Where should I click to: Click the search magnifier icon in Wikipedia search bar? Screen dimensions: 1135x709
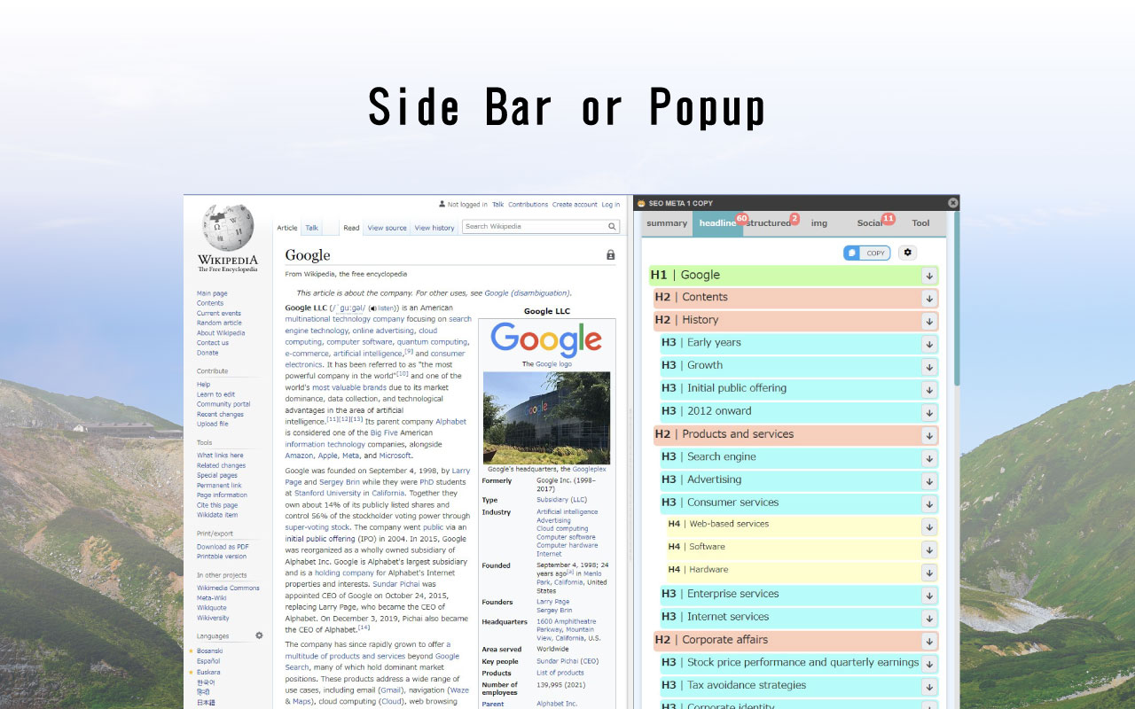[611, 226]
